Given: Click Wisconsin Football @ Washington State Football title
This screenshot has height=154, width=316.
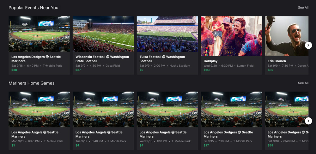Looking at the screenshot, I should coord(102,59).
